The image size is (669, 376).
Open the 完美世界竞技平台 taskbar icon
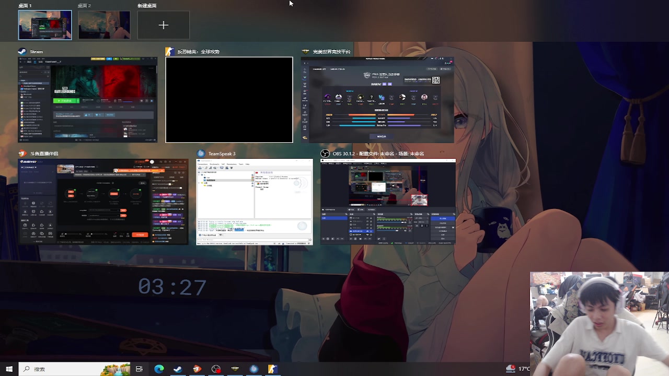pyautogui.click(x=235, y=369)
